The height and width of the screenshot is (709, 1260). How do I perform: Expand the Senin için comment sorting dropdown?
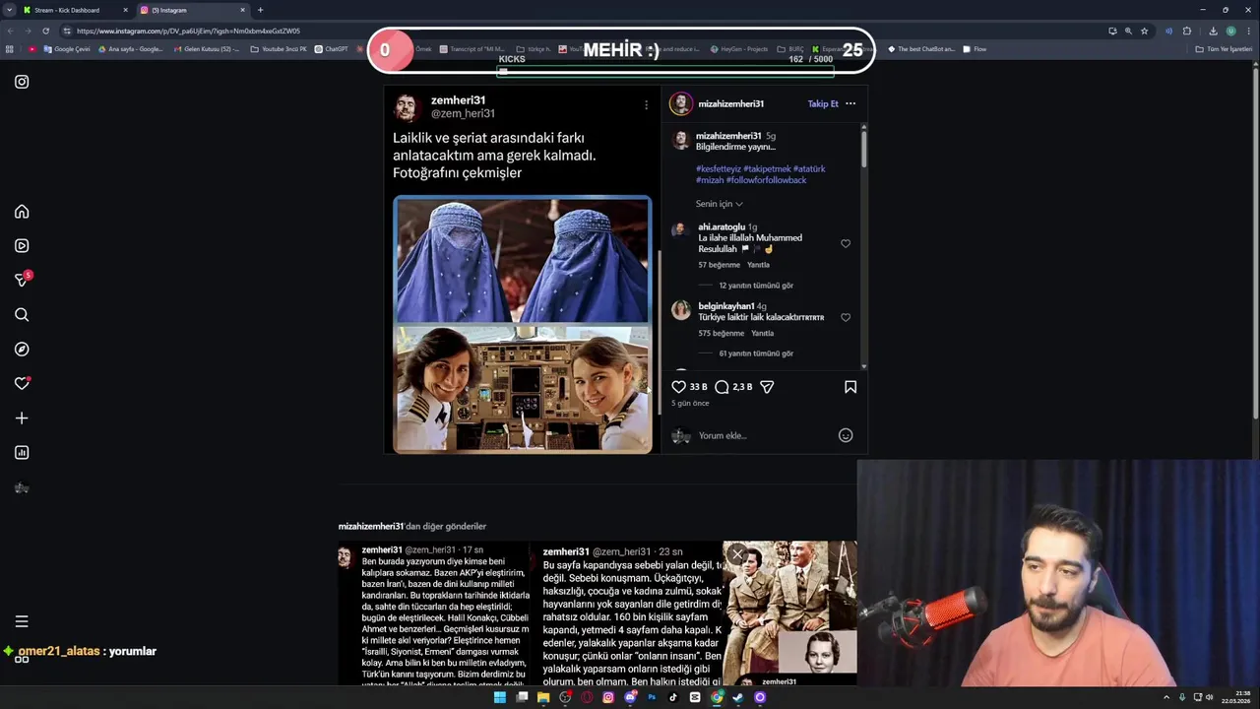pyautogui.click(x=720, y=204)
